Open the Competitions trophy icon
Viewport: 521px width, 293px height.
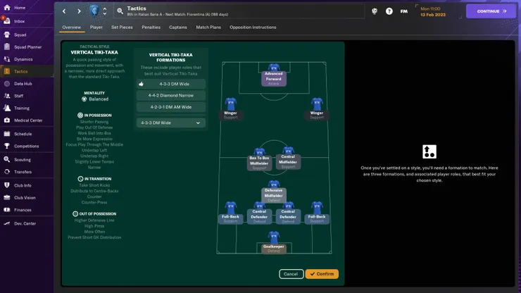pyautogui.click(x=7, y=146)
